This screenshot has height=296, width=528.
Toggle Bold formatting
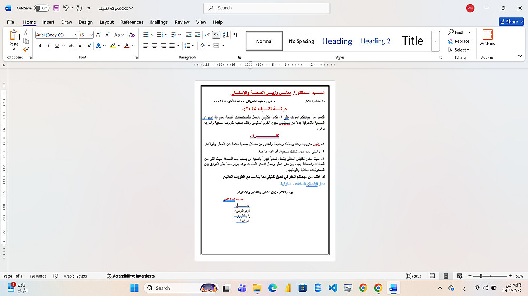click(x=40, y=46)
